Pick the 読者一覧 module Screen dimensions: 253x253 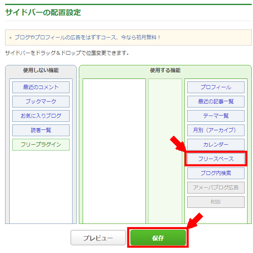pos(41,130)
